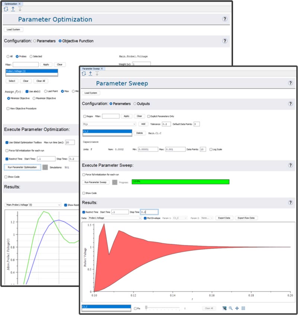Click the grid icon below the sweep plot
The height and width of the screenshot is (315, 298).
[243, 308]
